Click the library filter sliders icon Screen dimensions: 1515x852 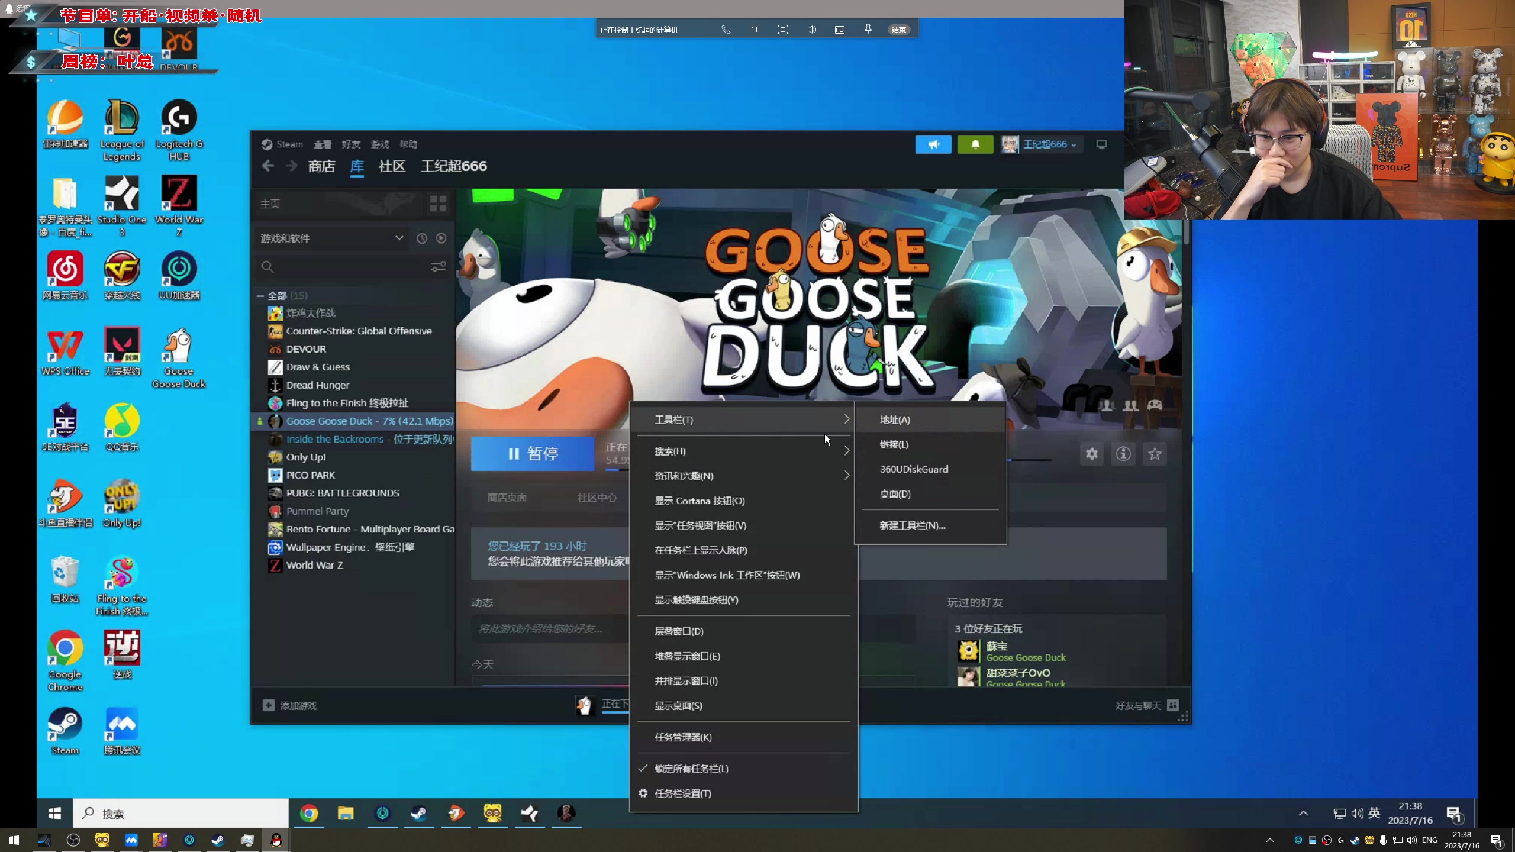coord(438,267)
